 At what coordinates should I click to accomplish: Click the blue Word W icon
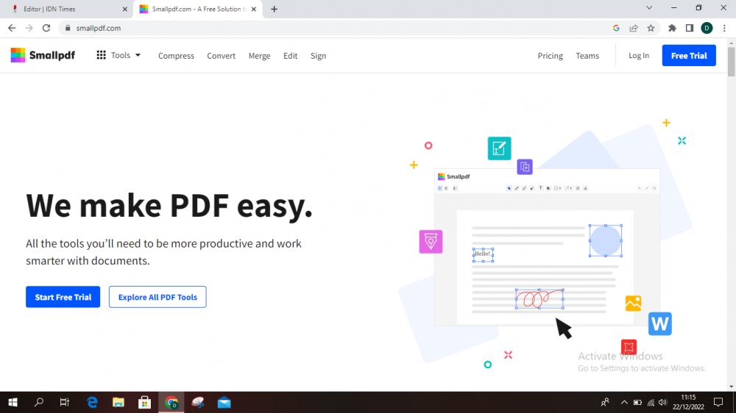[x=660, y=323]
